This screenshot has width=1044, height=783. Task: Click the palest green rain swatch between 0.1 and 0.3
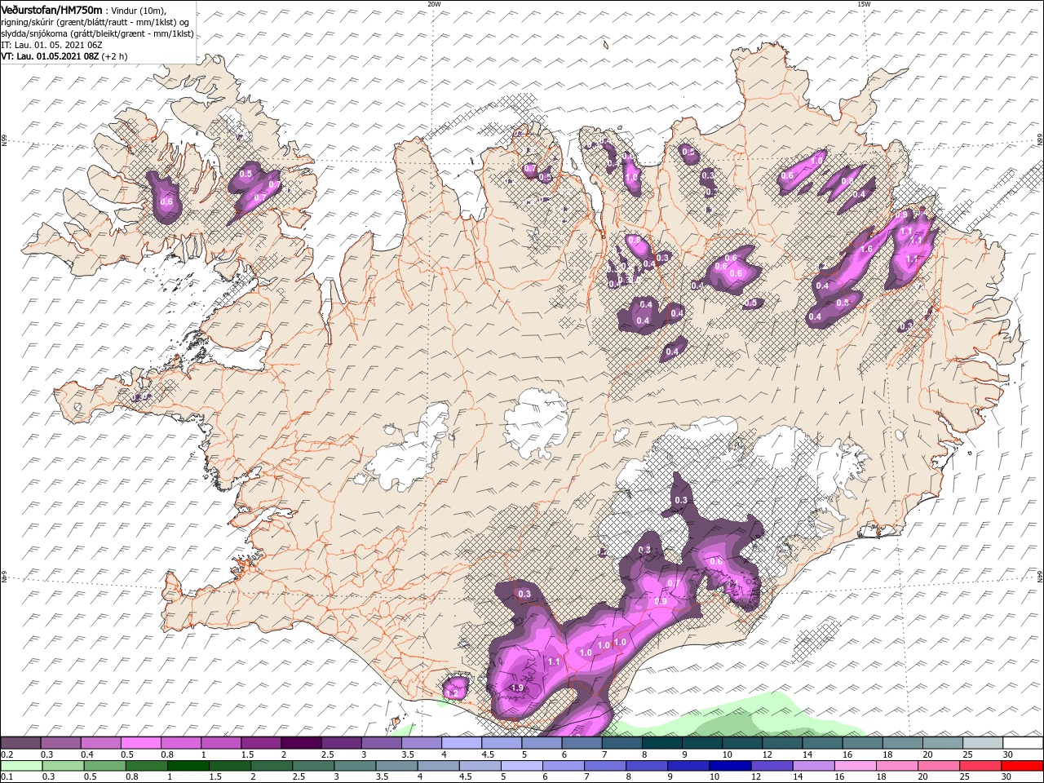(20, 766)
